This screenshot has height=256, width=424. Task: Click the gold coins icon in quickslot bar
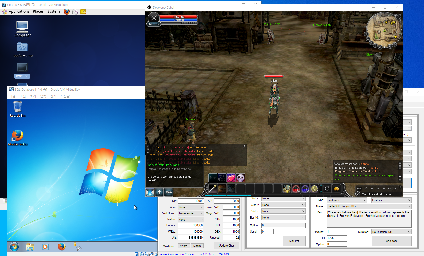336,189
